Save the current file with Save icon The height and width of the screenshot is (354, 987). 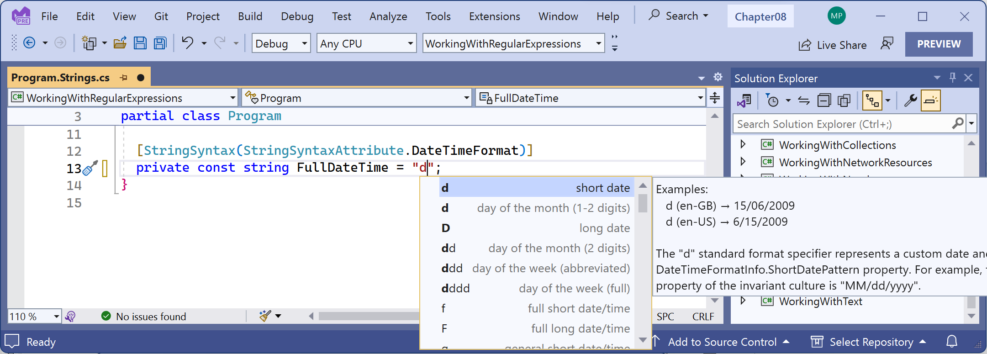click(x=140, y=43)
